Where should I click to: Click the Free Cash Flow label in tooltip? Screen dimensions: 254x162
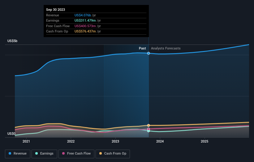click(58, 26)
